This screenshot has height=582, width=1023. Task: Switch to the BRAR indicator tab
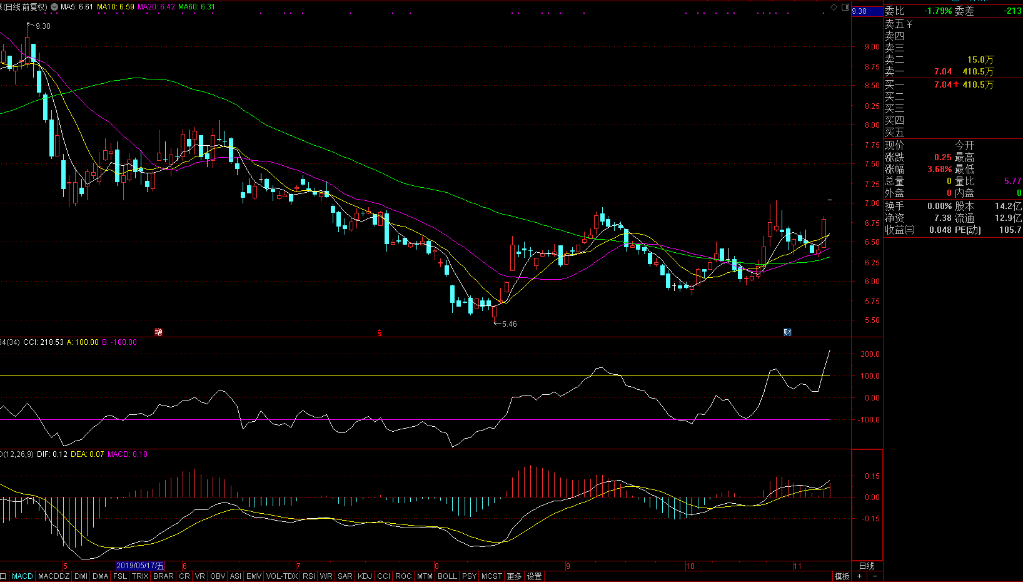tap(163, 576)
